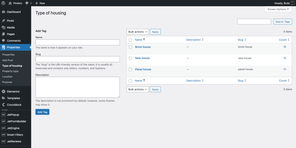Open the Panel house tag link
This screenshot has height=148, width=296.
143,69
